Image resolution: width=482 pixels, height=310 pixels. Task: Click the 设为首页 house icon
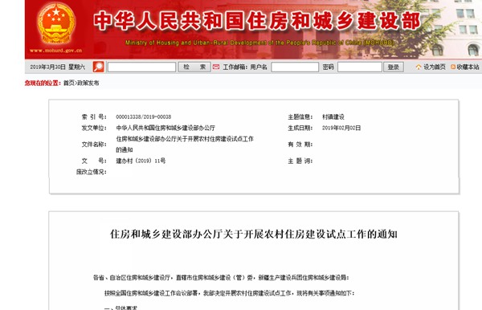coord(419,67)
